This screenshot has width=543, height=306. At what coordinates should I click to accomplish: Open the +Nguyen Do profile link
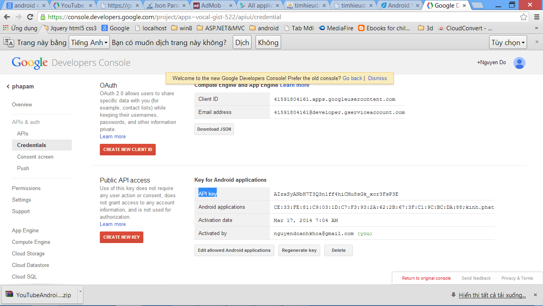pos(491,63)
